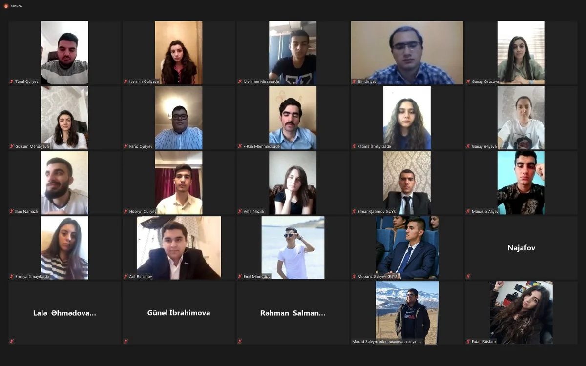Click muted mic icon beside Əli Miriyev

click(354, 81)
